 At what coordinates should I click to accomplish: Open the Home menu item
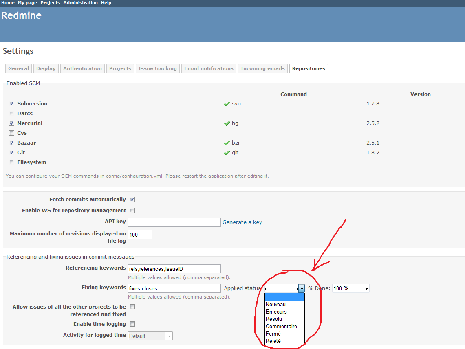[8, 3]
